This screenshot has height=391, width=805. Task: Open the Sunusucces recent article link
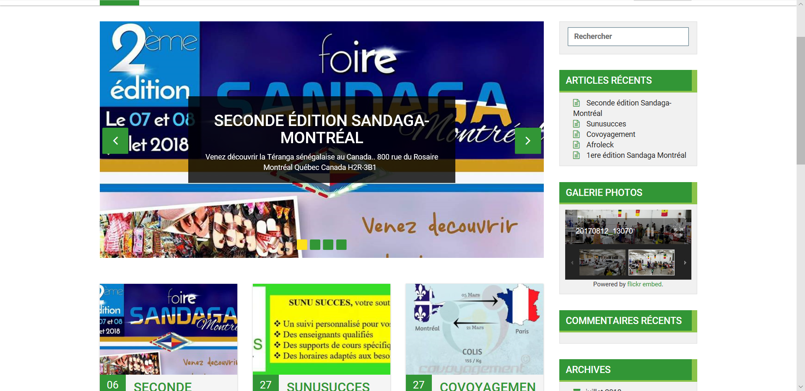(606, 124)
